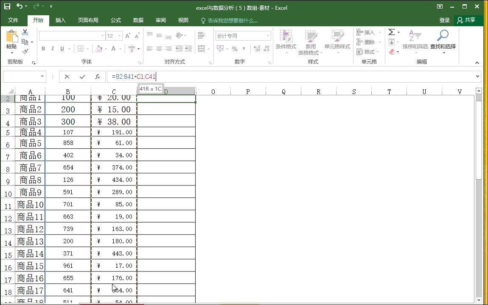Choose fill color paint bucket
Screen dimensions: 488x305
99,49
